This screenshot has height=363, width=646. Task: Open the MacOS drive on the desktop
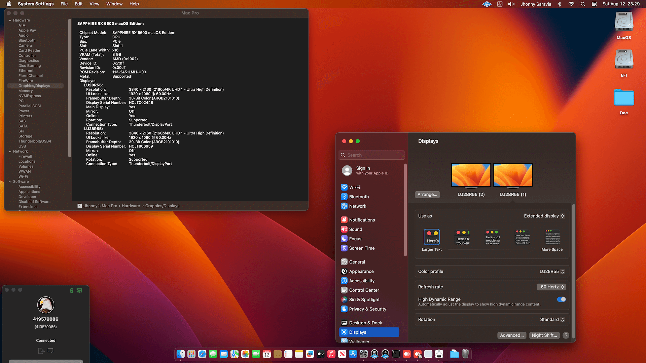(624, 26)
